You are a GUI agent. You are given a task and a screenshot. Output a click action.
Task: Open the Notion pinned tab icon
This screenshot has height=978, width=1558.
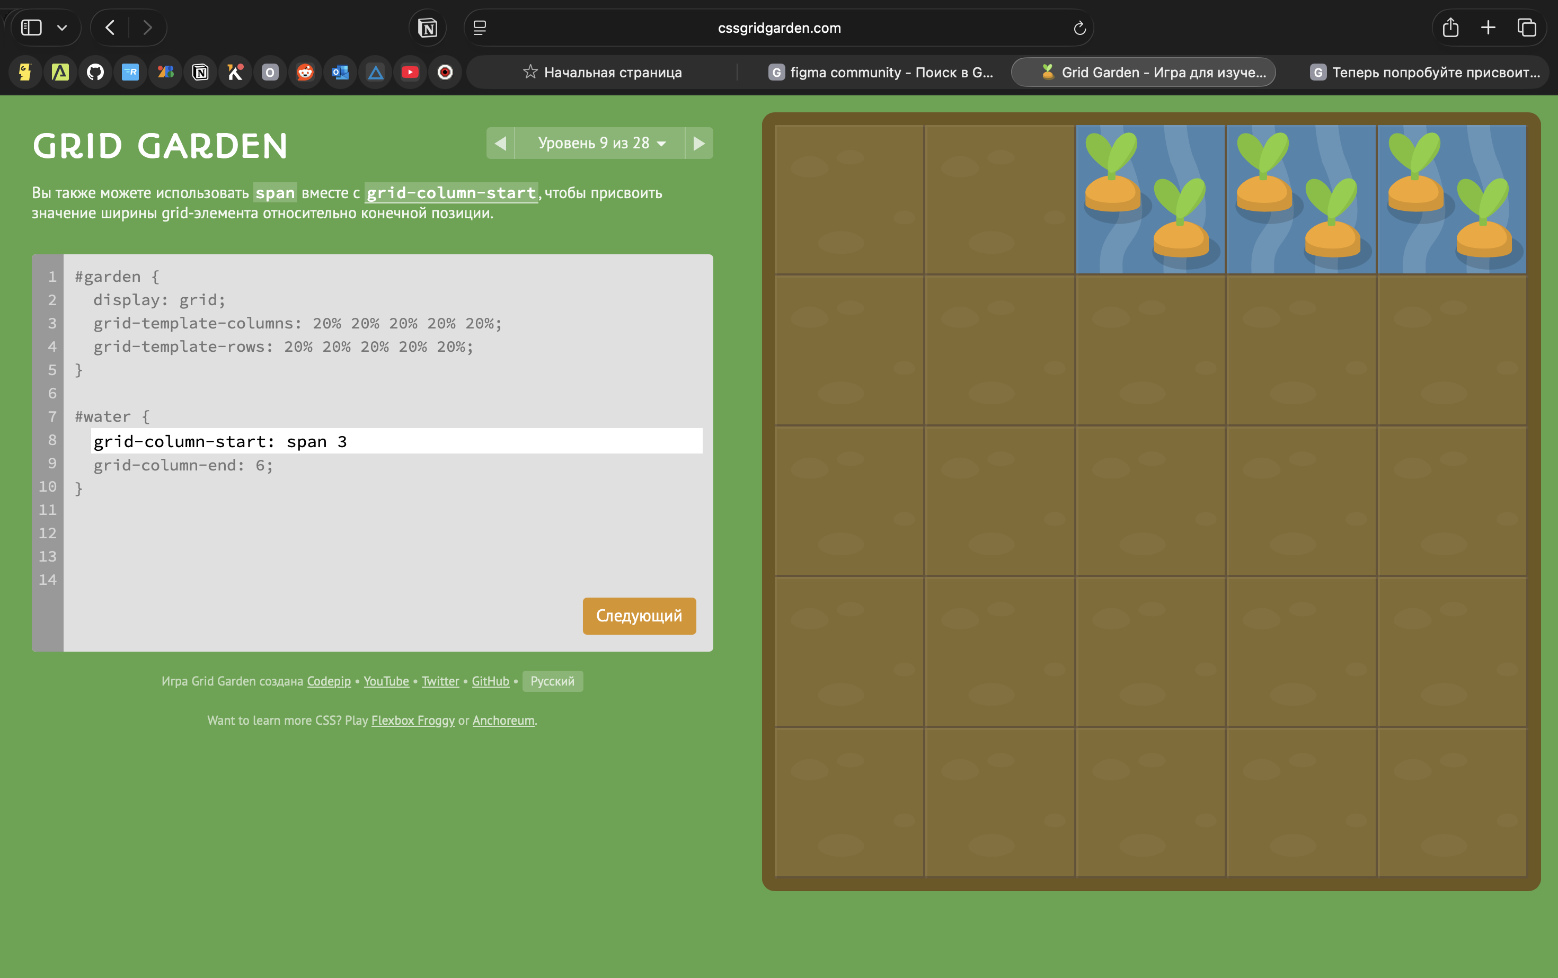pyautogui.click(x=200, y=73)
